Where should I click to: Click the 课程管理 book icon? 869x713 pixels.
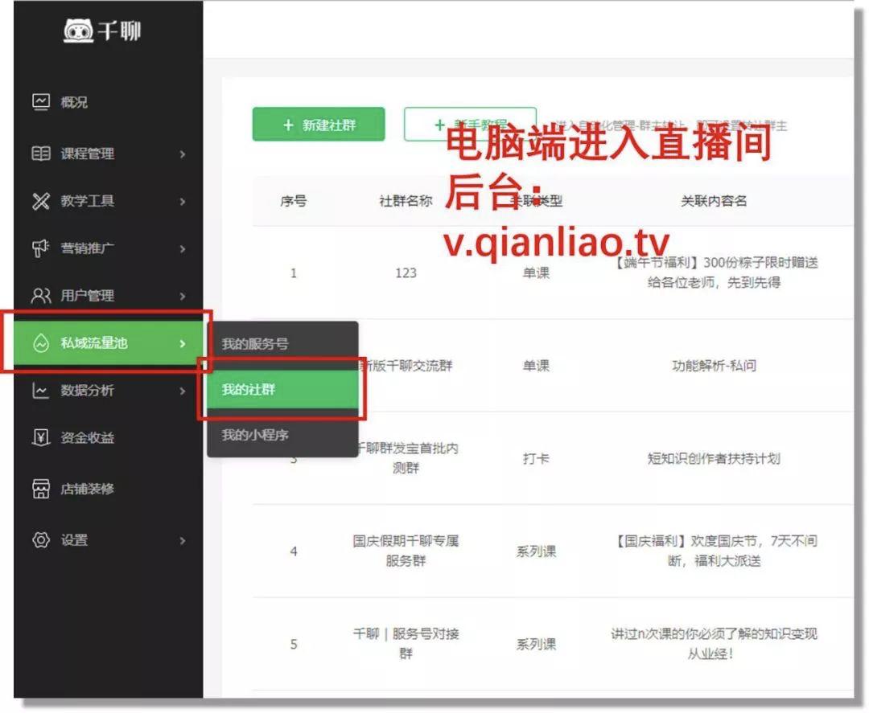39,154
